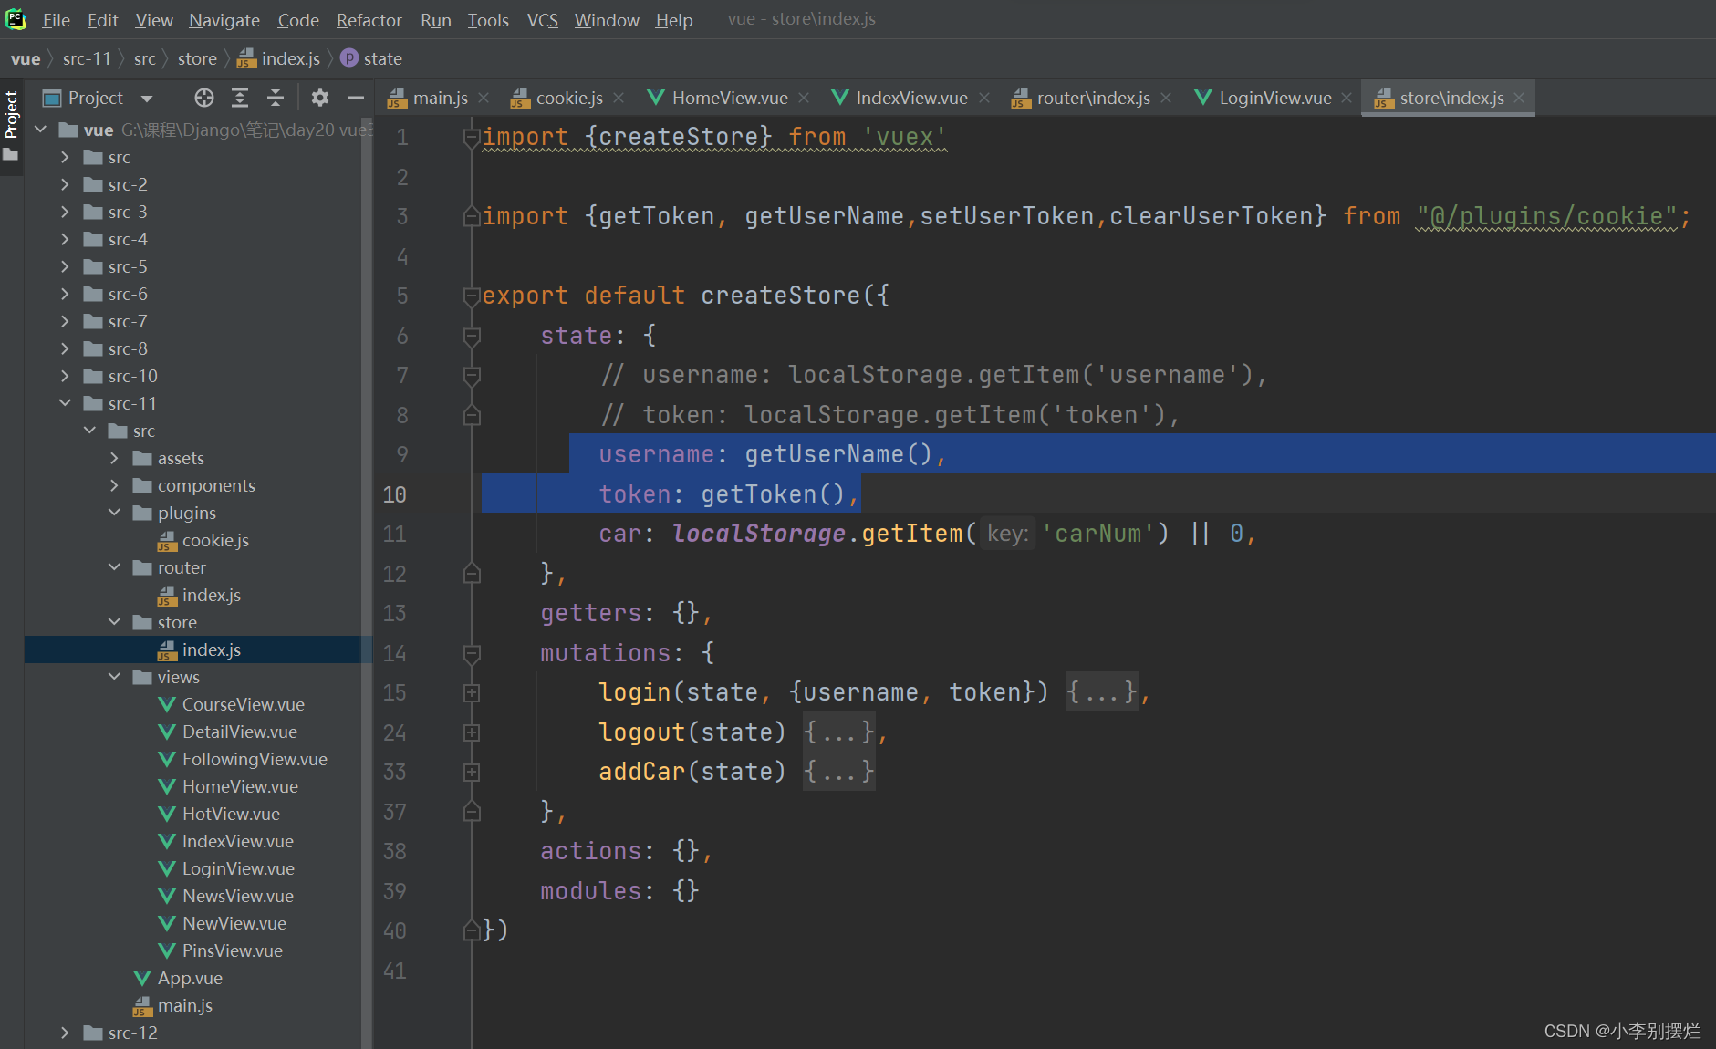Select FollowingView.vue in project tree
This screenshot has width=1716, height=1049.
[x=243, y=759]
